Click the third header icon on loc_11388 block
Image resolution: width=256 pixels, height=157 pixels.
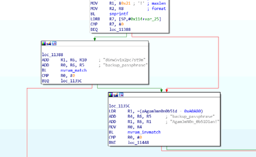tap(54, 44)
